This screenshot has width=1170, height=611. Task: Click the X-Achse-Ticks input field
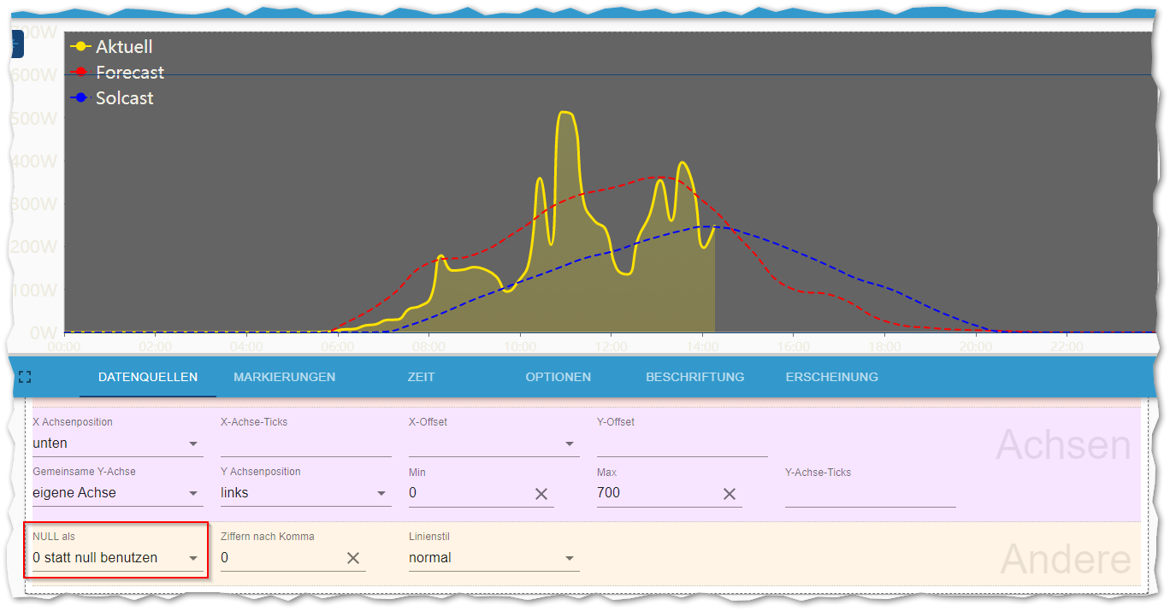(x=306, y=444)
